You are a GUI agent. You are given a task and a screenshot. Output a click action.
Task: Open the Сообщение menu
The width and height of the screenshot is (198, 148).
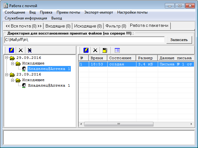[15, 12]
